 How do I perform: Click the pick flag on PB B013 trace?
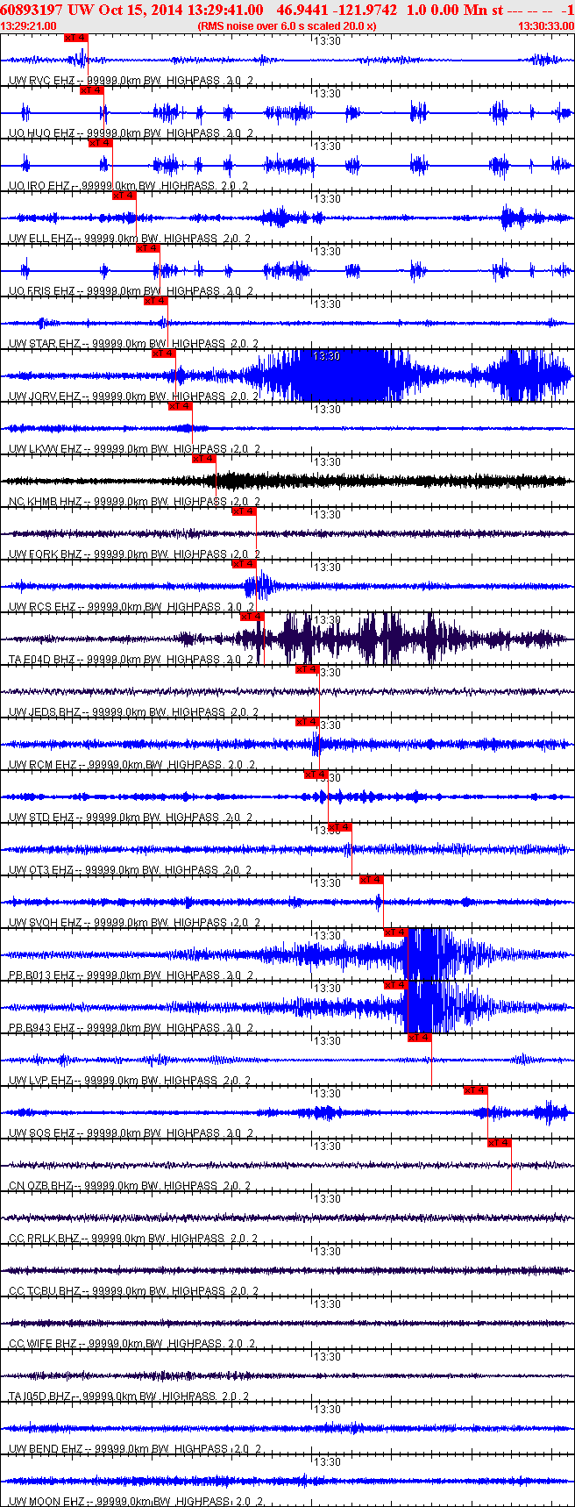point(396,932)
